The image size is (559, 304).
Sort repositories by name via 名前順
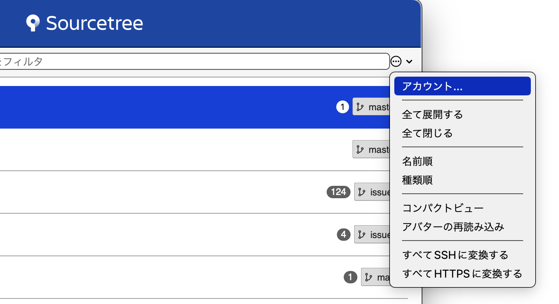point(417,161)
